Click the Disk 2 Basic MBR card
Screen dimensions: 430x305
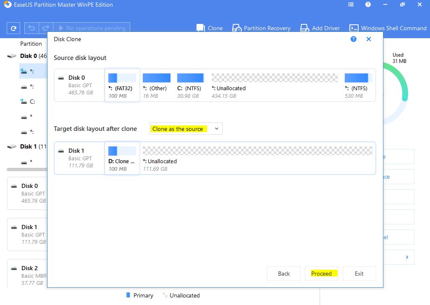click(x=27, y=275)
